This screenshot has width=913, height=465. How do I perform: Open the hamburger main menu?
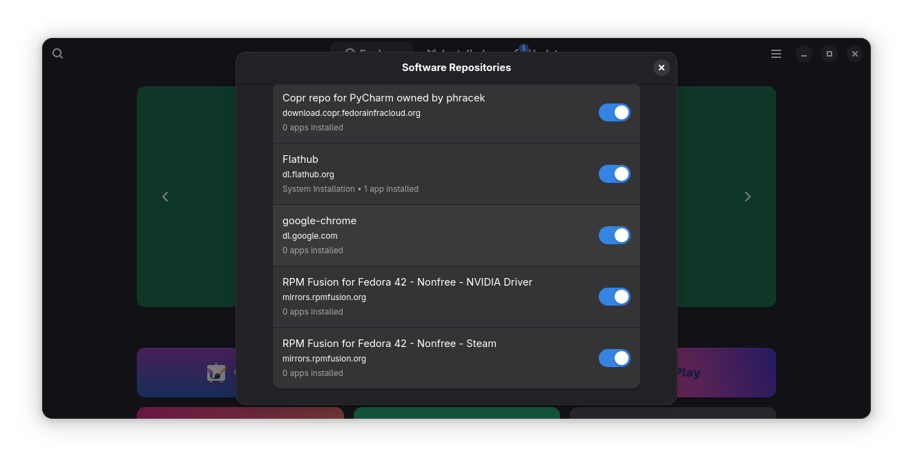pos(776,54)
